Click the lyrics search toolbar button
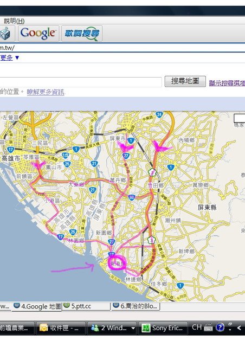Image resolution: width=245 pixels, height=347 pixels. point(82,33)
